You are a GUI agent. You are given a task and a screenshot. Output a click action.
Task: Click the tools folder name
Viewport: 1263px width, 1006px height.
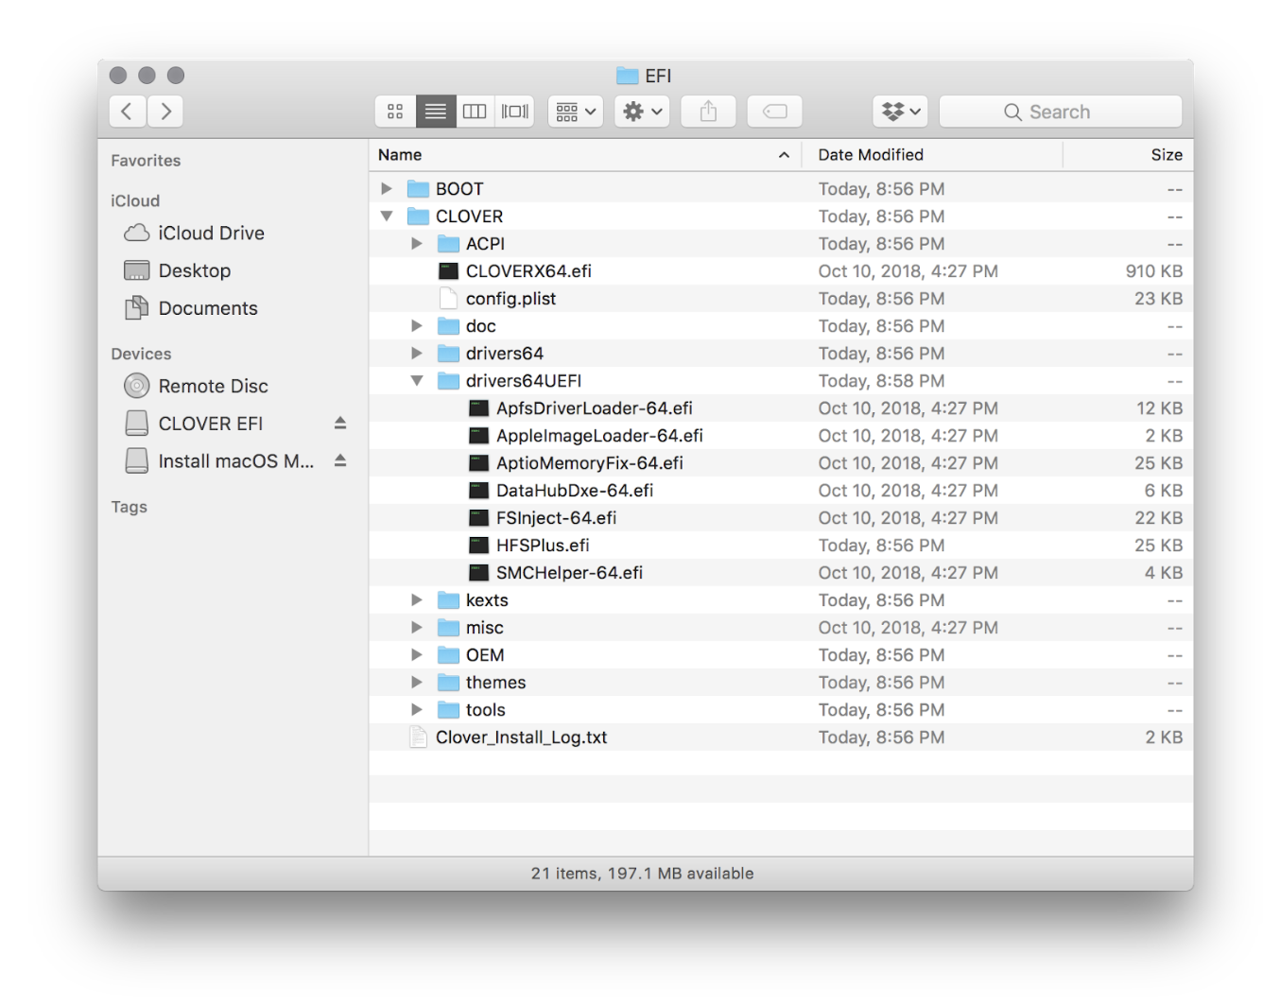tap(486, 710)
